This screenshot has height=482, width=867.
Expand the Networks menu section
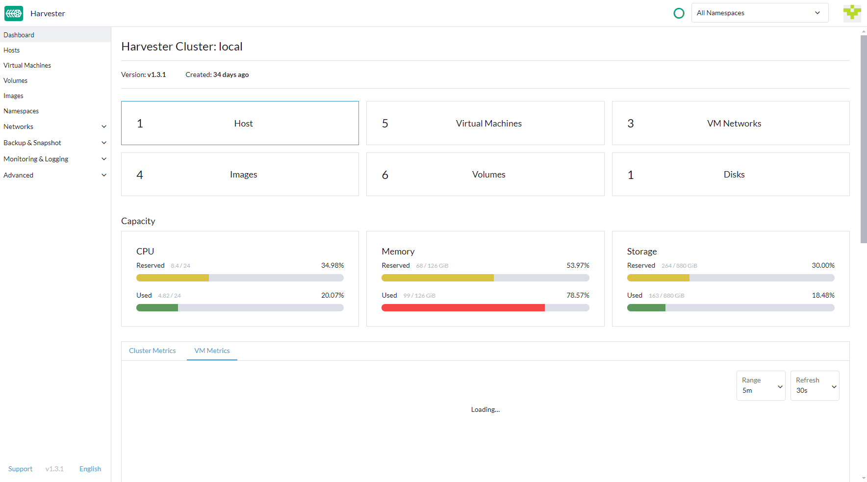point(55,127)
